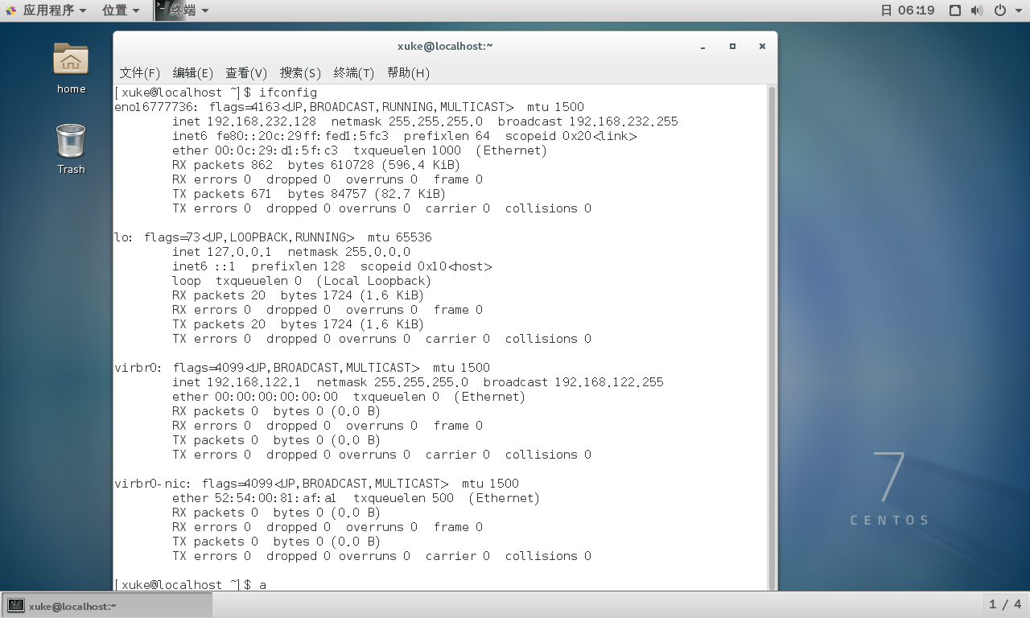Open the clock showing 日 06:19
The image size is (1030, 618).
[x=907, y=10]
